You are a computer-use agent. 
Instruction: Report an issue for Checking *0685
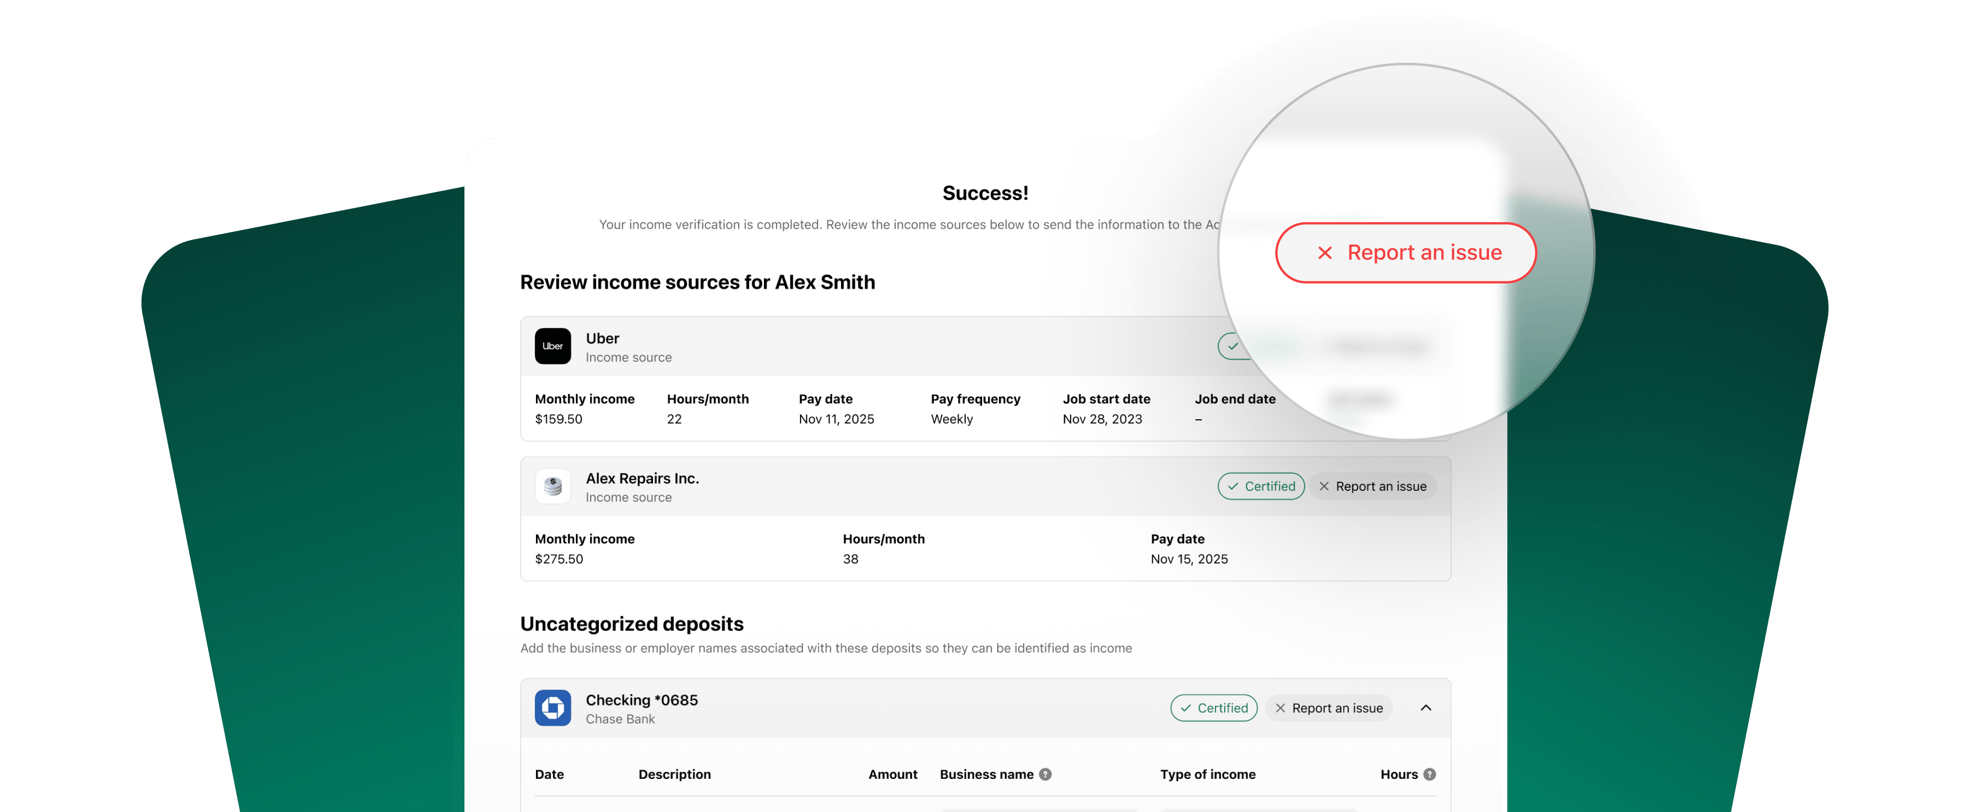point(1328,708)
